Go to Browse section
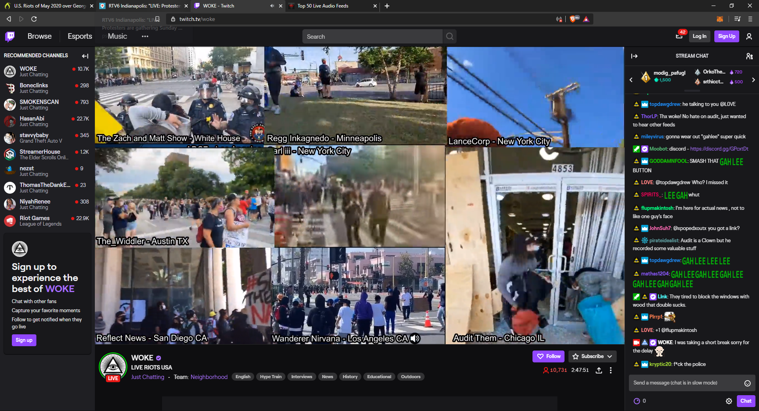The image size is (759, 411). pos(40,36)
